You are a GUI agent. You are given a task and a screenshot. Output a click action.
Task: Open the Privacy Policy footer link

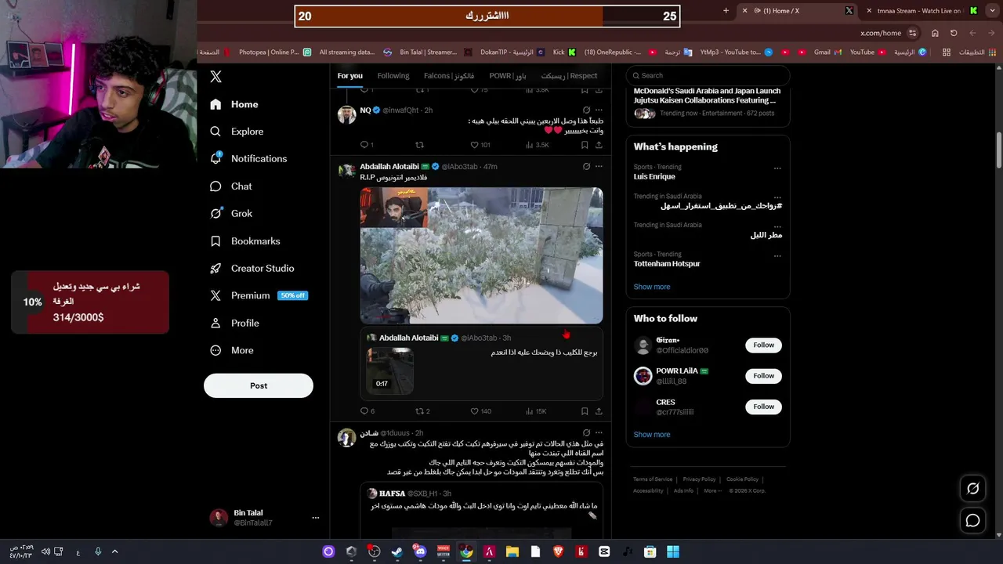[x=699, y=479]
